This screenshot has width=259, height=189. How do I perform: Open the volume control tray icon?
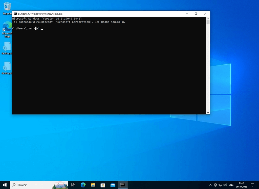[x=225, y=185]
